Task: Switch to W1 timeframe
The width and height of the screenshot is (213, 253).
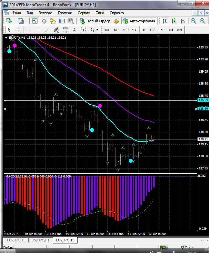Action: click(170, 30)
